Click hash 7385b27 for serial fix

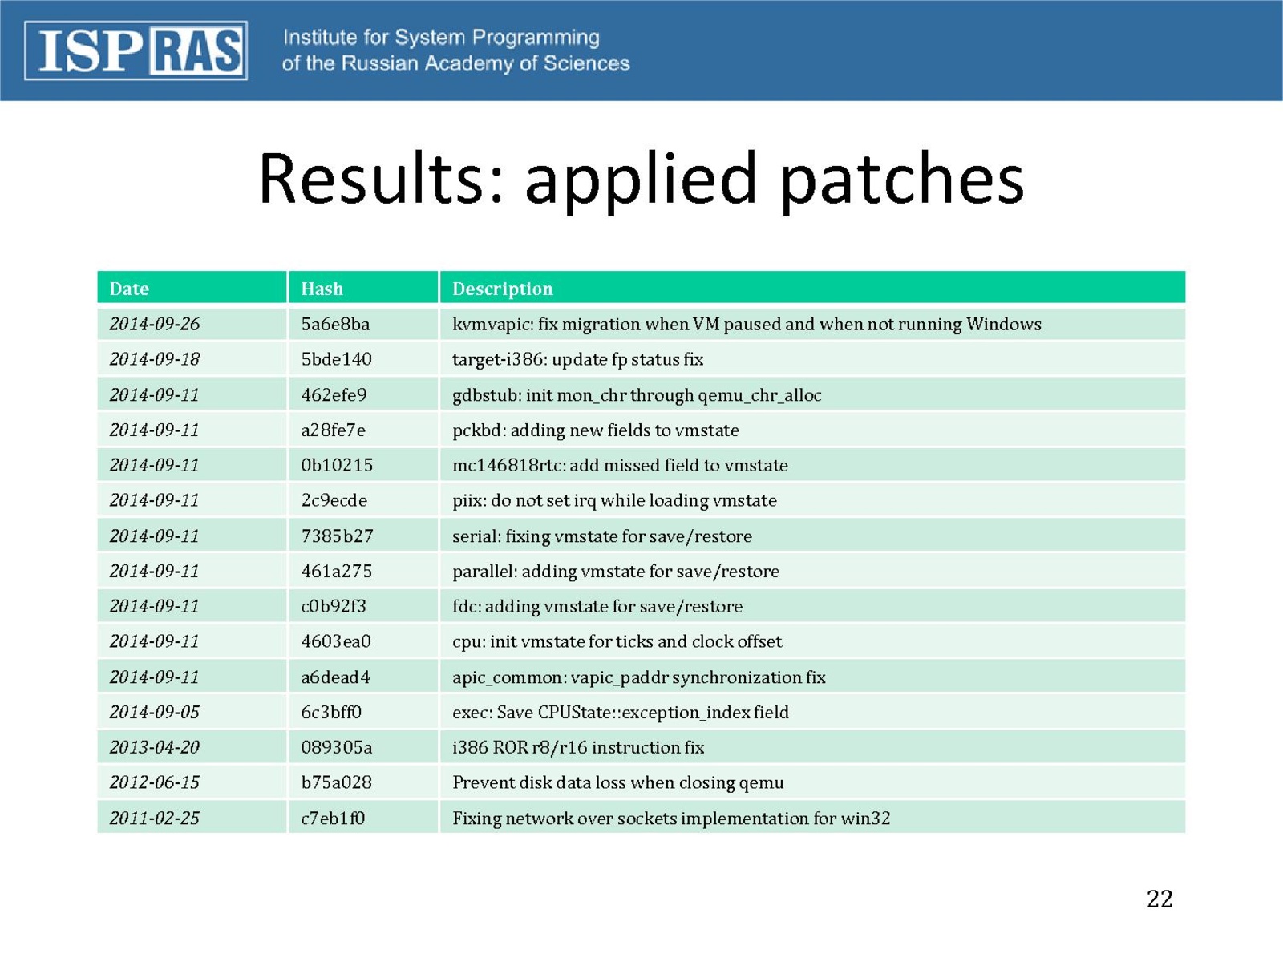click(337, 536)
